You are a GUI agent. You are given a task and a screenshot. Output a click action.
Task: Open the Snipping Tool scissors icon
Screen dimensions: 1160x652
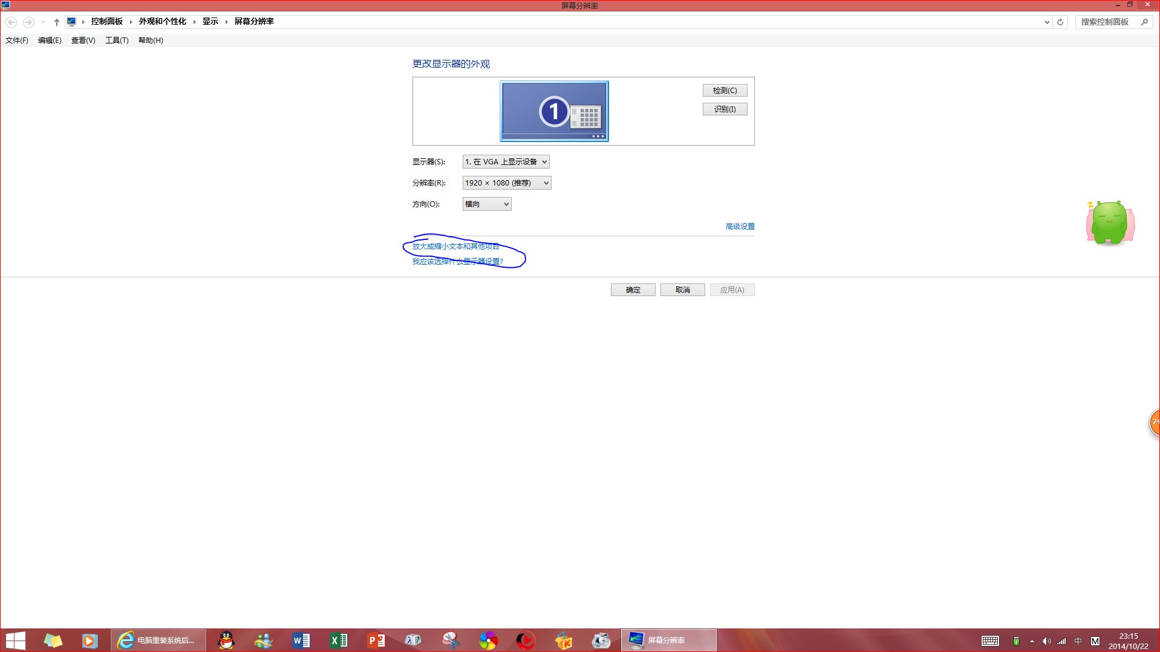(451, 641)
